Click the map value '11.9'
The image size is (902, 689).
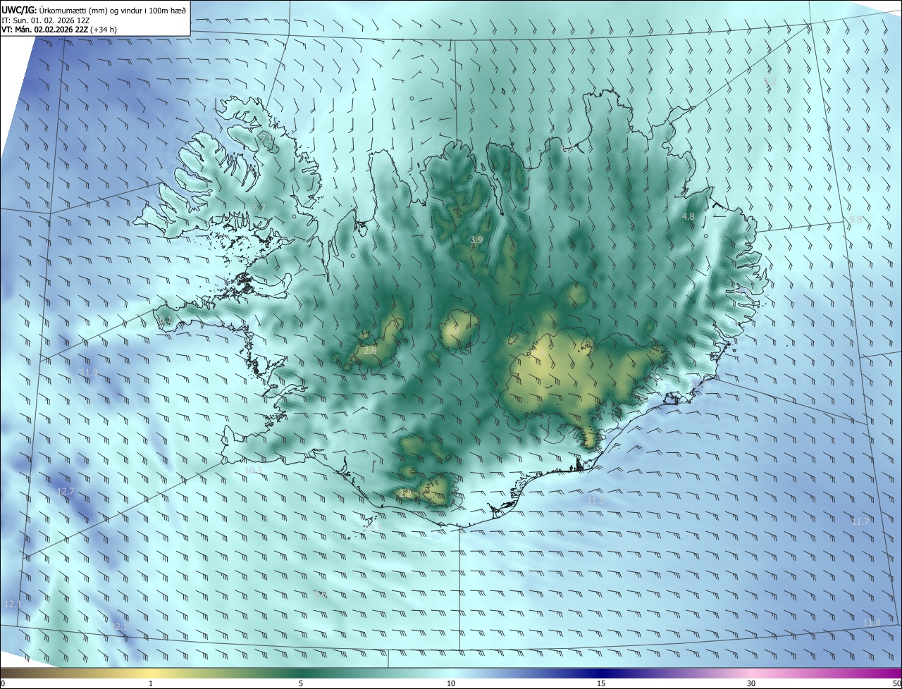(88, 372)
